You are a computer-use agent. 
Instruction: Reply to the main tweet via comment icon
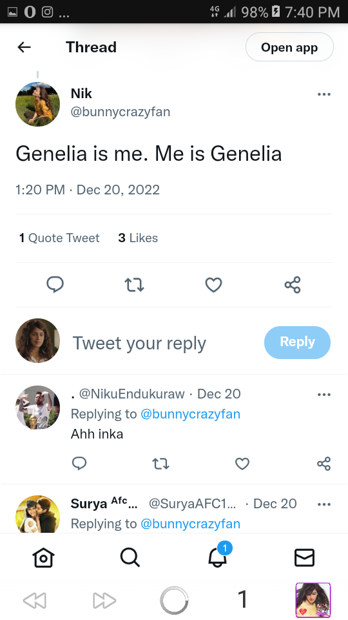coord(55,285)
